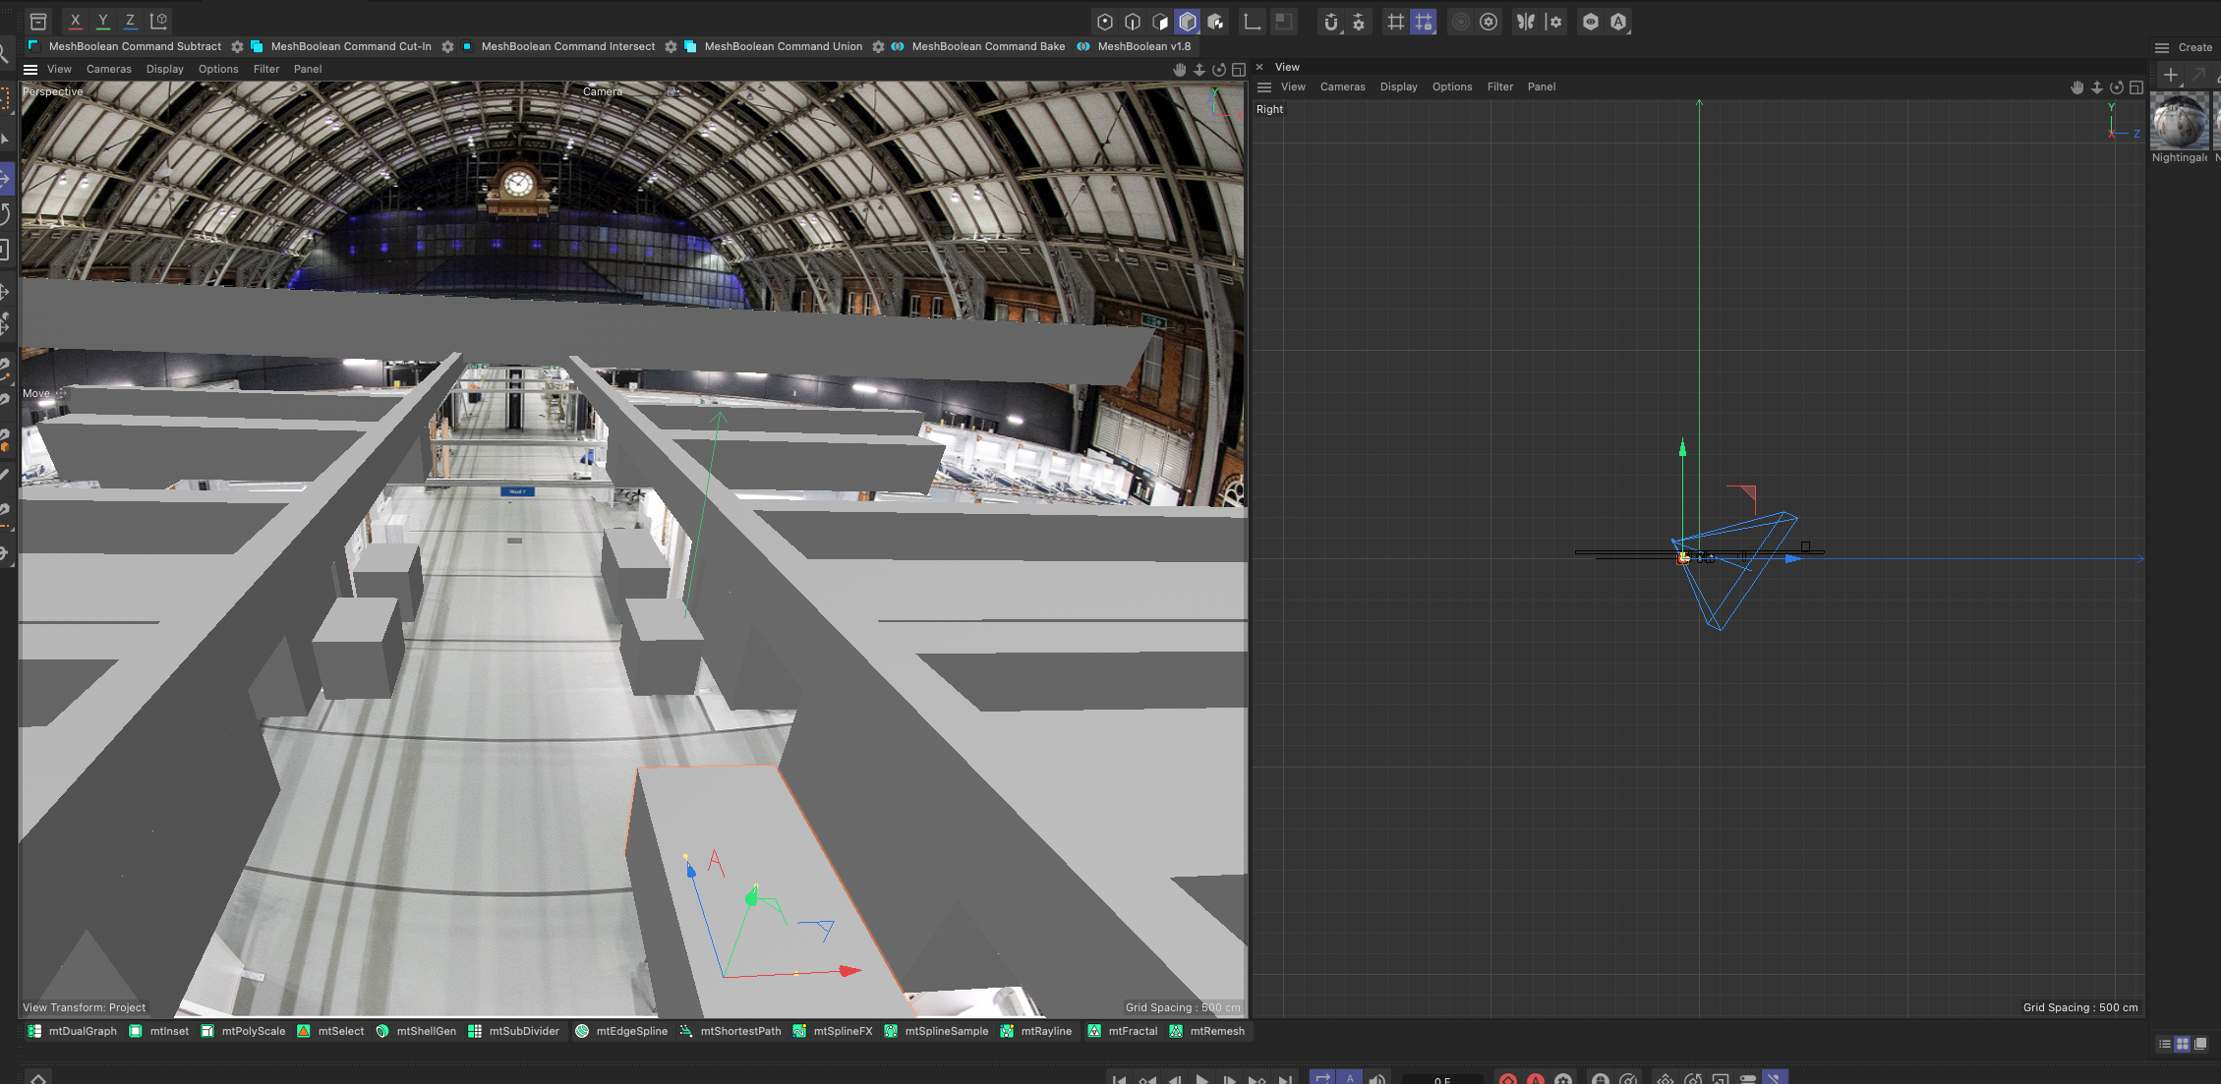Toggle the X axis lock
Image resolution: width=2221 pixels, height=1084 pixels.
pos(75,21)
